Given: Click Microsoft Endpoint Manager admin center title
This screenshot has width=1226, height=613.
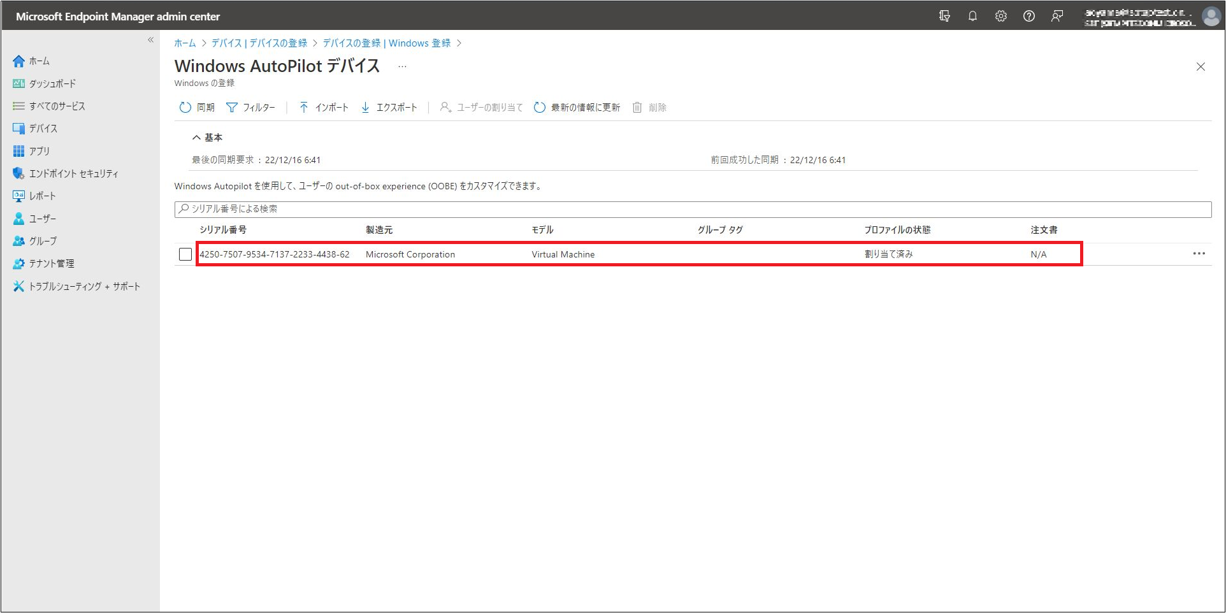Looking at the screenshot, I should (x=118, y=17).
